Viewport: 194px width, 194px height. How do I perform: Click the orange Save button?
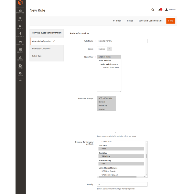pos(171,21)
